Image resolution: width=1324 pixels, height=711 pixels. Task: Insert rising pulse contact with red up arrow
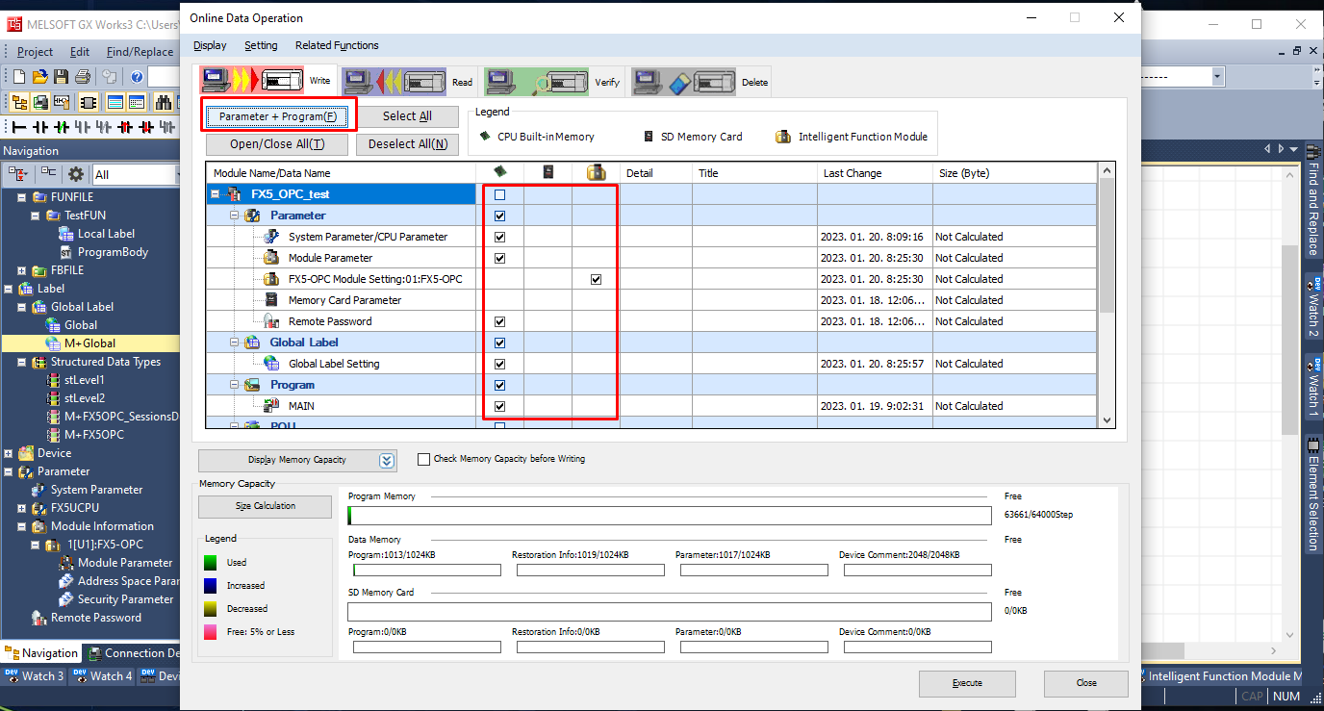[124, 127]
